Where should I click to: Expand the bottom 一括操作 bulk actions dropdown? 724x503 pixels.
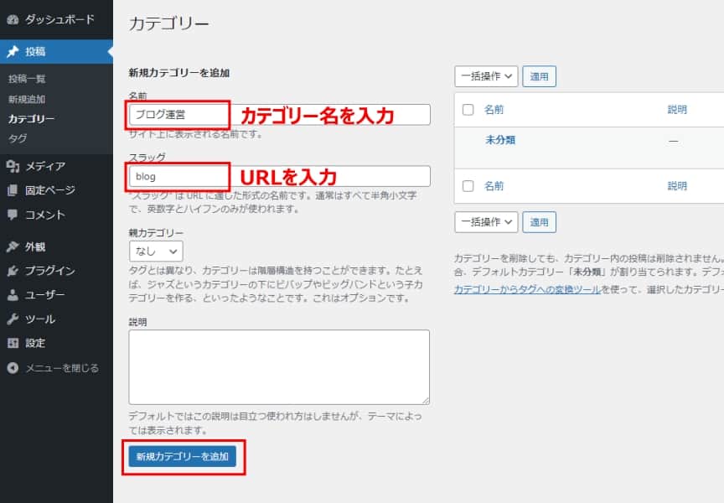click(x=486, y=222)
